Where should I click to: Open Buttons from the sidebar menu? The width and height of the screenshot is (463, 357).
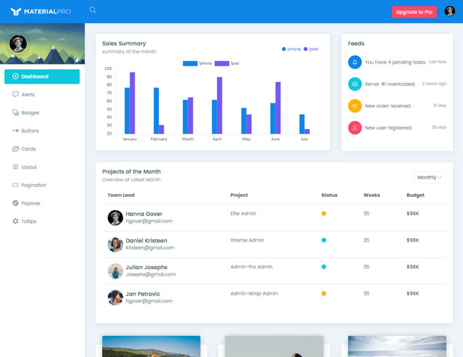[x=30, y=131]
